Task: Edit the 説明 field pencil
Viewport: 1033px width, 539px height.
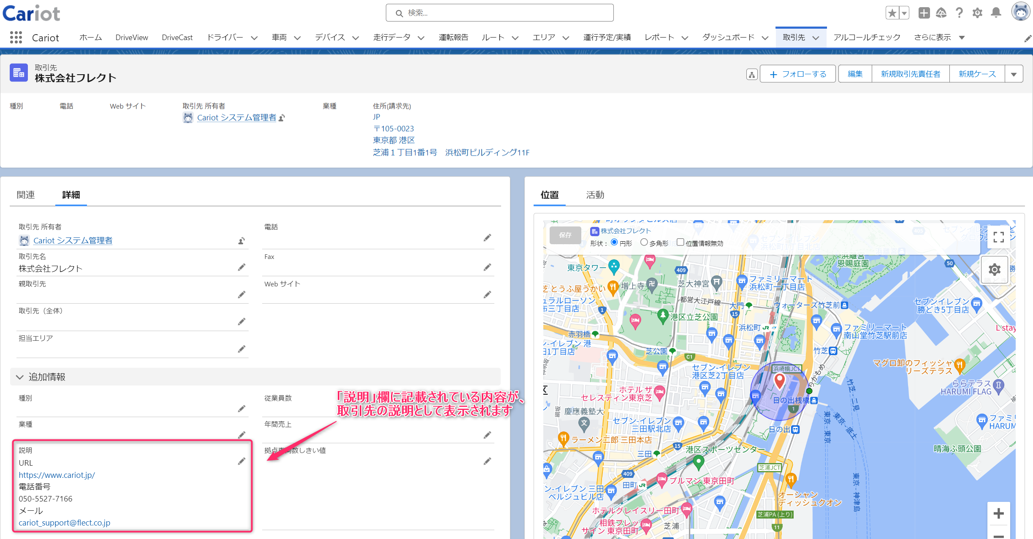Action: (241, 461)
